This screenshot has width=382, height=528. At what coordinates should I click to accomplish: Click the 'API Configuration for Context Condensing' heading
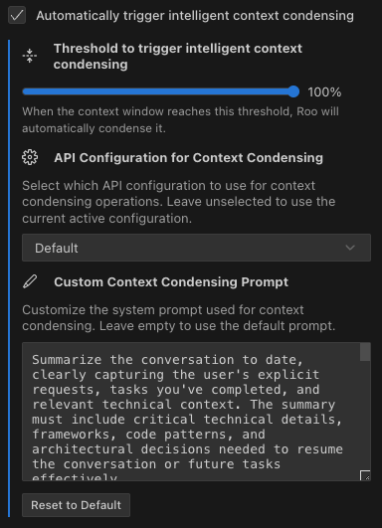point(188,157)
